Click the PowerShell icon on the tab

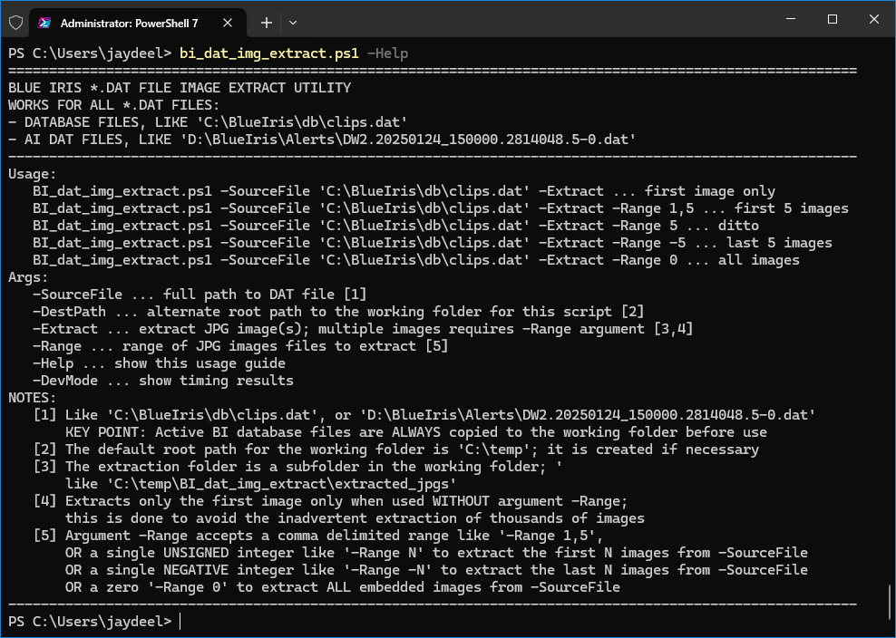44,23
